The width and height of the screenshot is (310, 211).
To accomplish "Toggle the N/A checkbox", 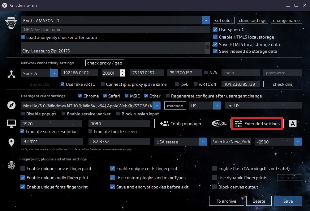I will 206,72.
